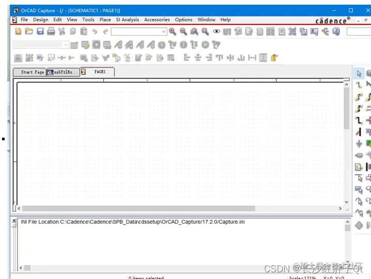This screenshot has height=279, width=371.
Task: Select the PAGE1 schematic tab
Action: click(98, 72)
